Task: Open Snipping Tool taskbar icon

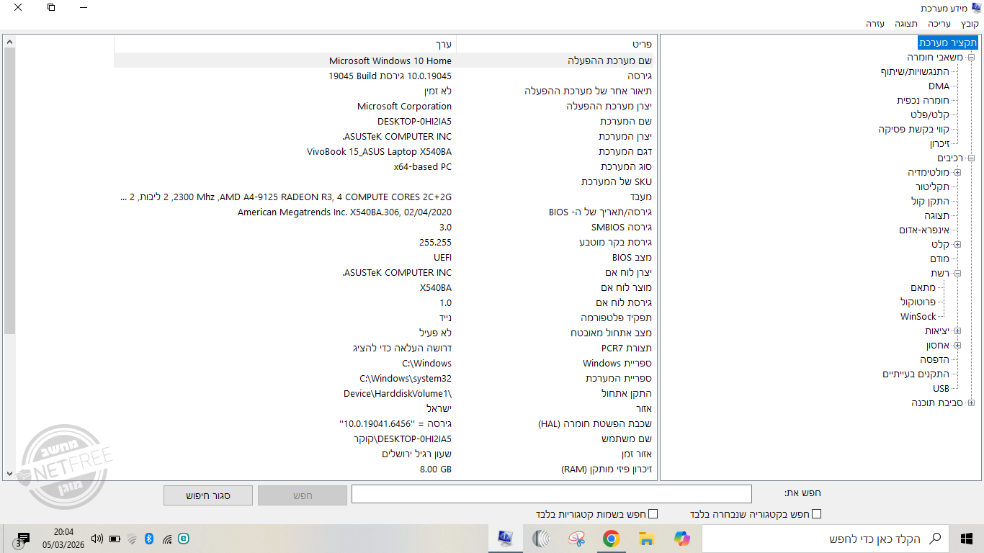Action: point(576,539)
